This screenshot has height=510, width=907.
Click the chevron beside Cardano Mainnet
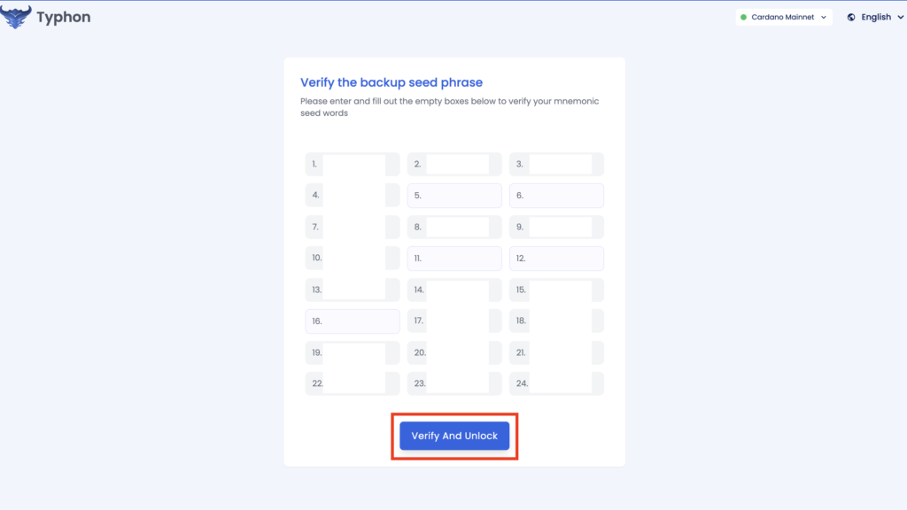[824, 18]
